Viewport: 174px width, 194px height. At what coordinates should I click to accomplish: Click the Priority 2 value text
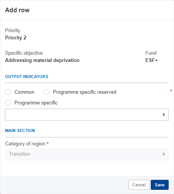click(x=16, y=38)
